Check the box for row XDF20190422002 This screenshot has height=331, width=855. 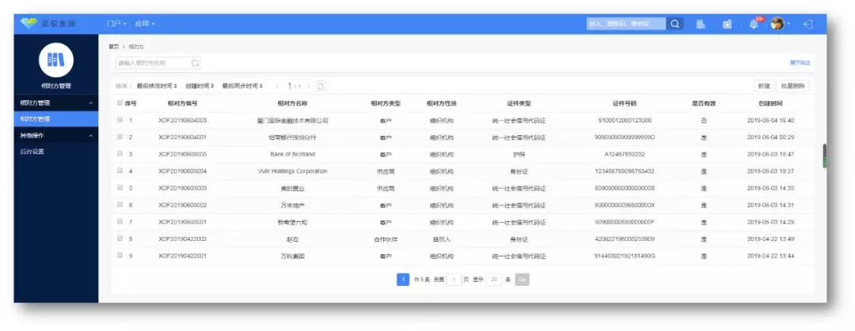tap(120, 238)
